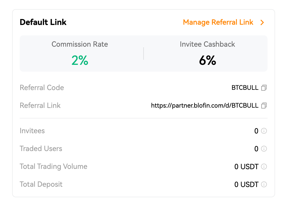Click the BTCBULL referral code text
This screenshot has width=283, height=201.
click(x=245, y=88)
